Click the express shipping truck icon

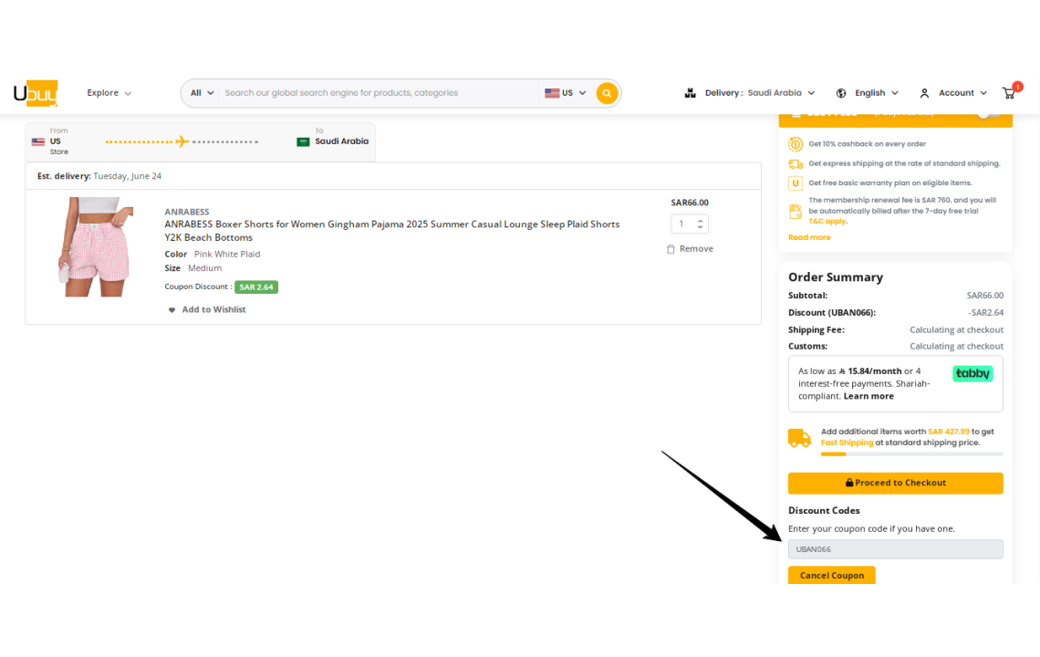796,164
